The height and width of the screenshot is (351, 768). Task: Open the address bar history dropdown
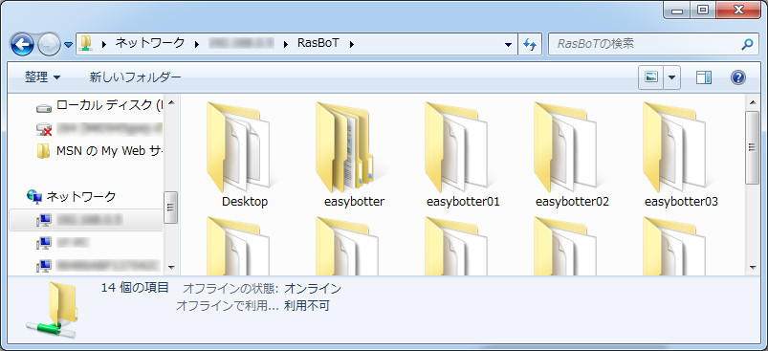508,44
